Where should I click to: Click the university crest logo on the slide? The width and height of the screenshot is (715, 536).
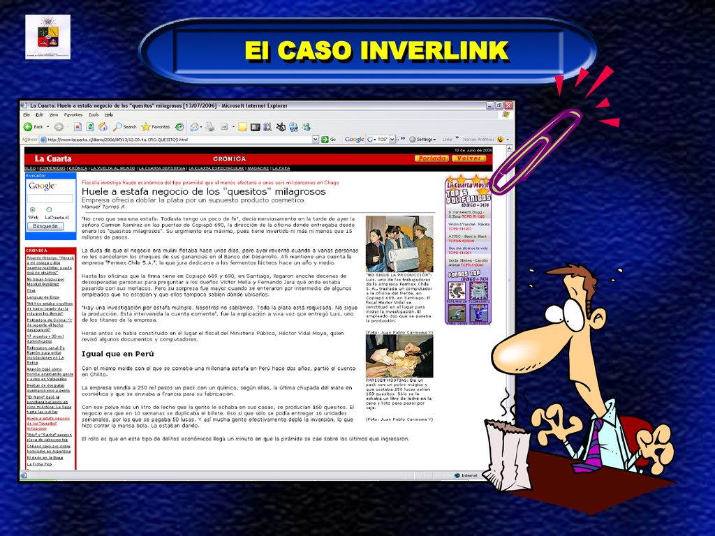pyautogui.click(x=48, y=37)
